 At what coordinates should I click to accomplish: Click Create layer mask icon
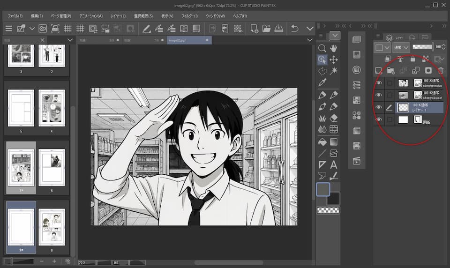(428, 70)
